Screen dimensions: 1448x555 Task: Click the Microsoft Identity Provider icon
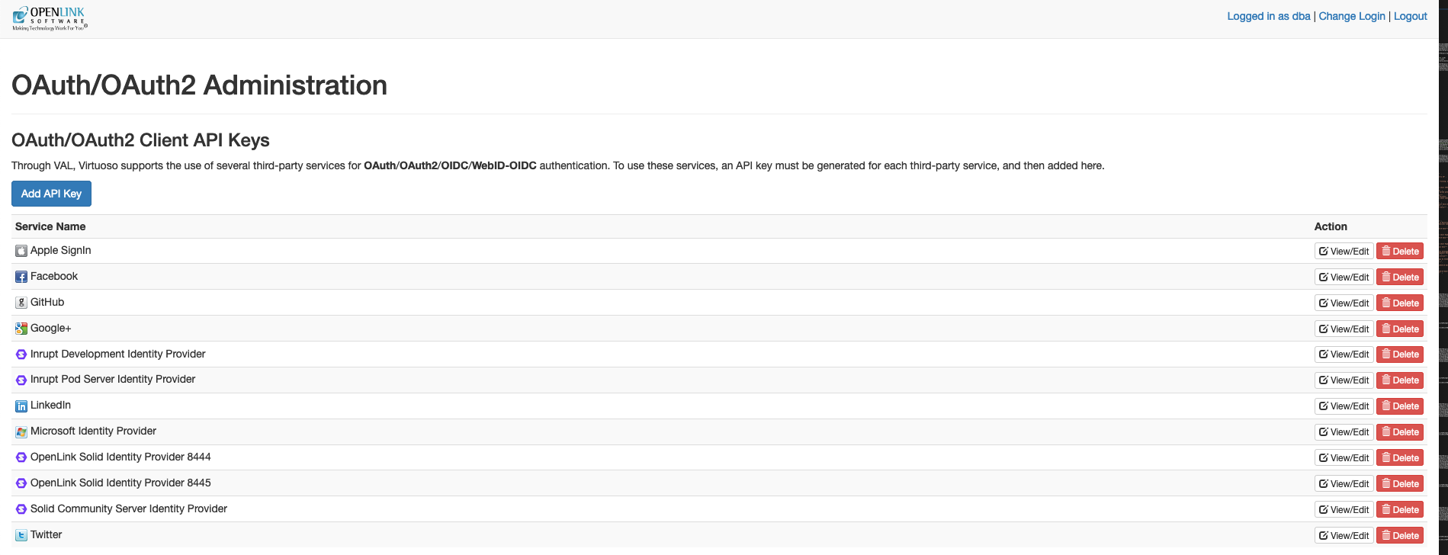tap(21, 431)
